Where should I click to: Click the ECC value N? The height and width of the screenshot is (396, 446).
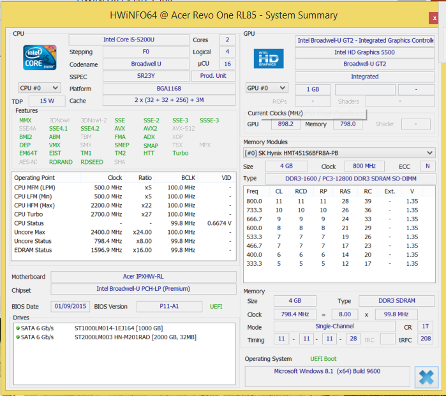(427, 166)
